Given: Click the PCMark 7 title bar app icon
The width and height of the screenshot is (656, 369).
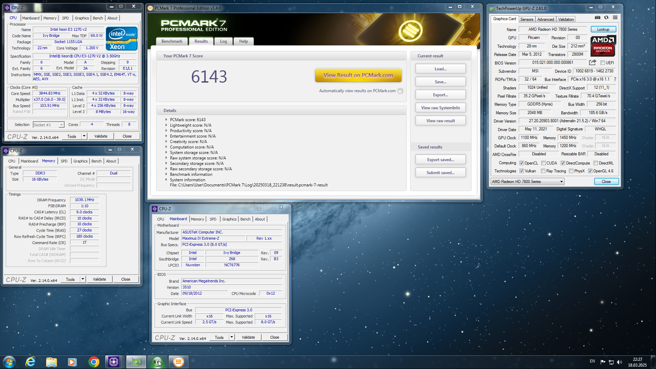Looking at the screenshot, I should (x=151, y=8).
